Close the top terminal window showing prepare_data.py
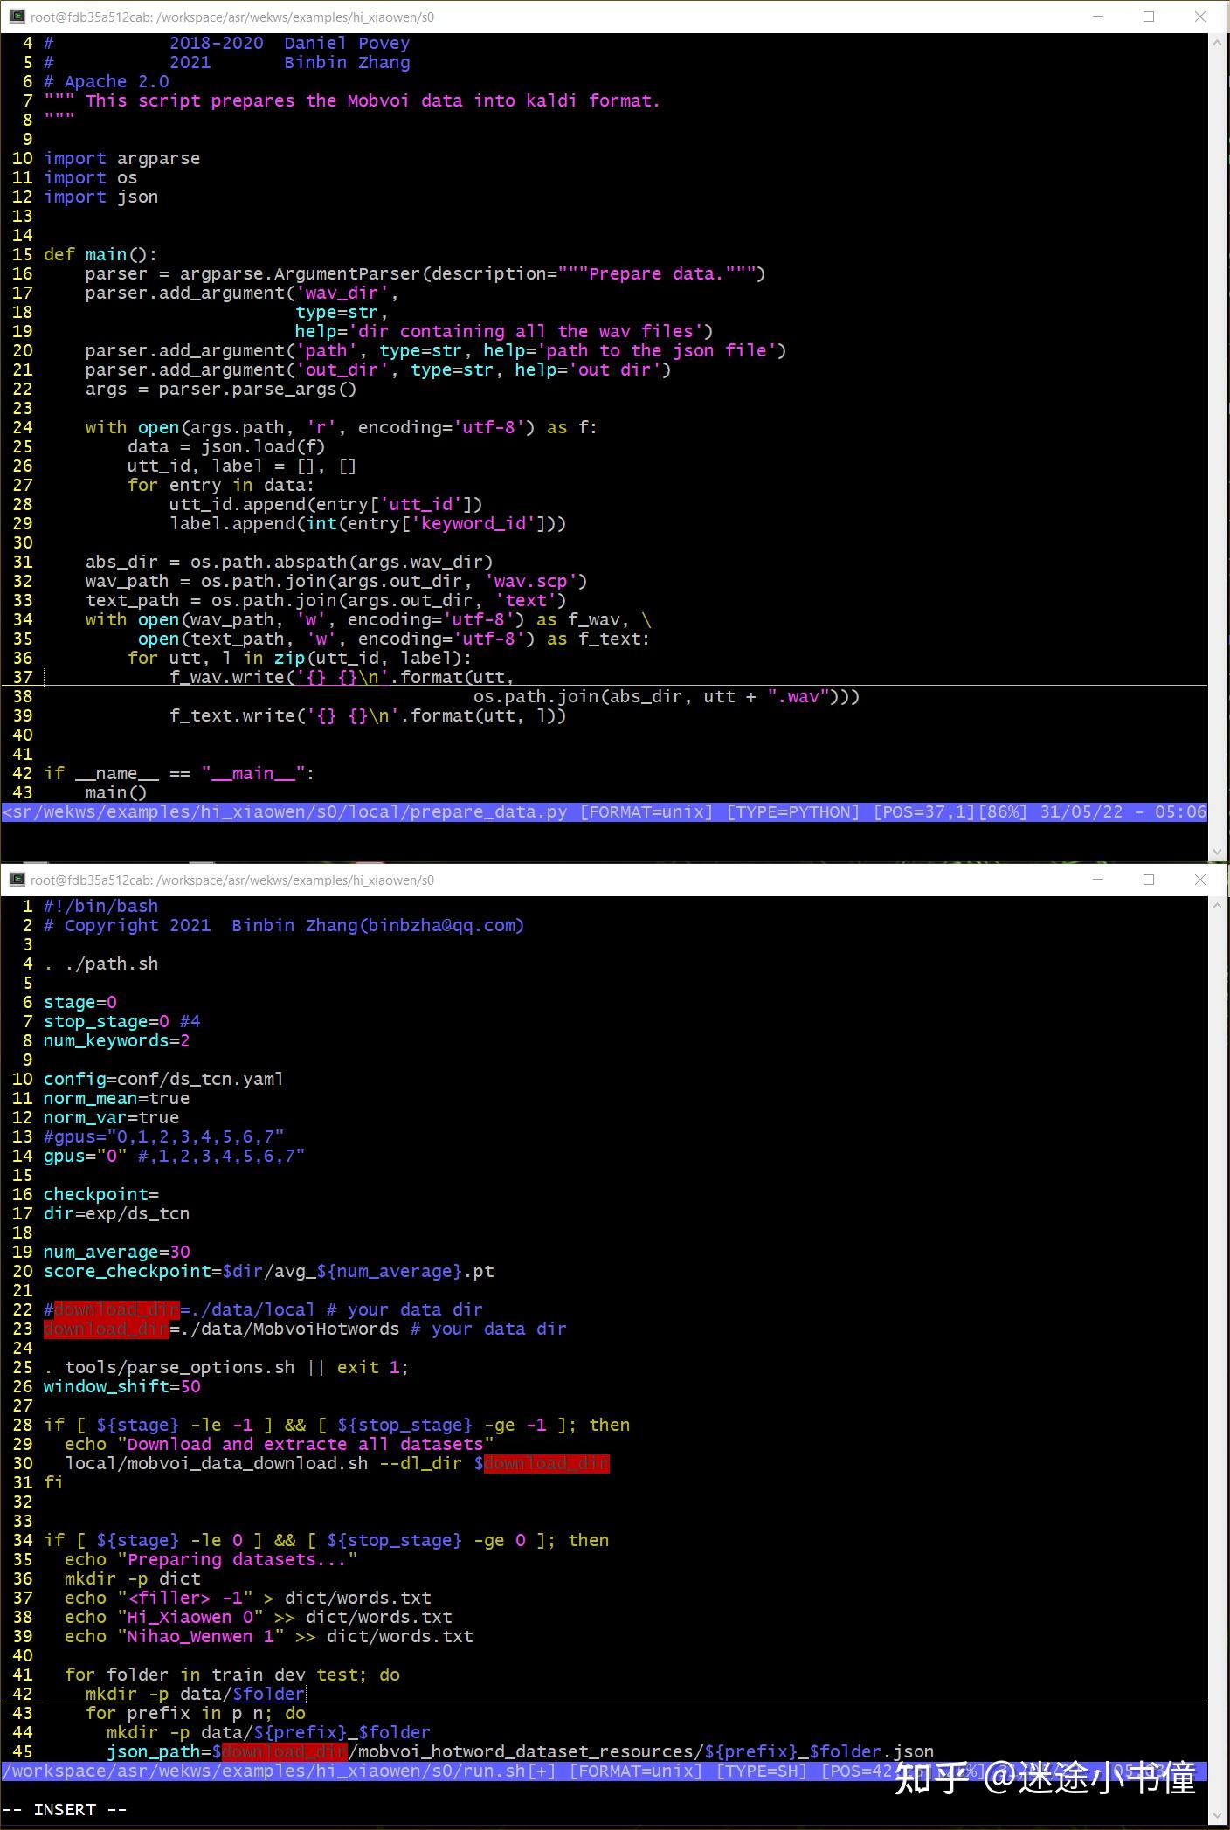1230x1830 pixels. (1200, 17)
